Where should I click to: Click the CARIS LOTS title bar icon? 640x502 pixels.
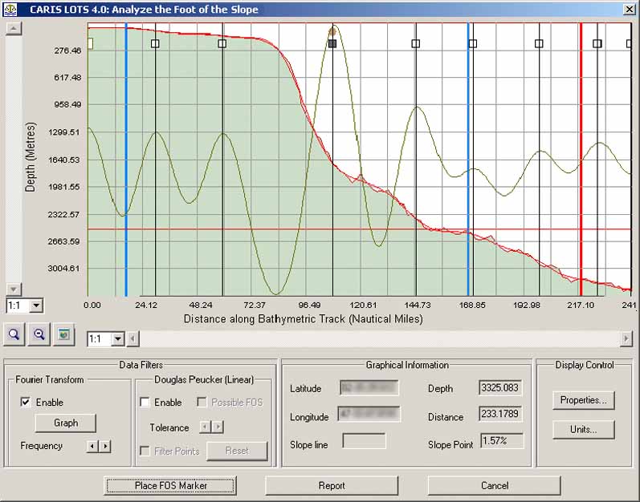coord(10,10)
